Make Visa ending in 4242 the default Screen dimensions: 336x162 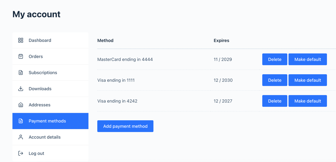[x=307, y=101]
